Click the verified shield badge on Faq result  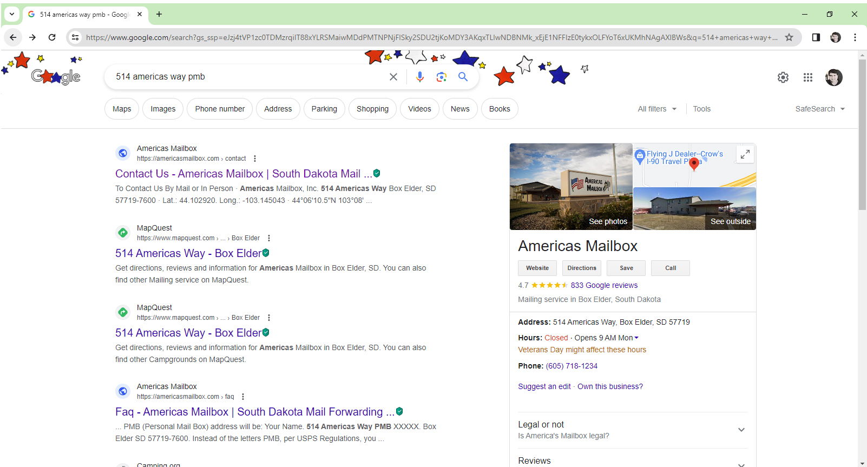click(x=399, y=411)
